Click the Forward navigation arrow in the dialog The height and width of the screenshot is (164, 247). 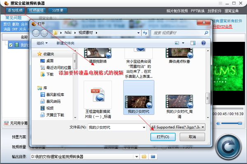coord(44,33)
